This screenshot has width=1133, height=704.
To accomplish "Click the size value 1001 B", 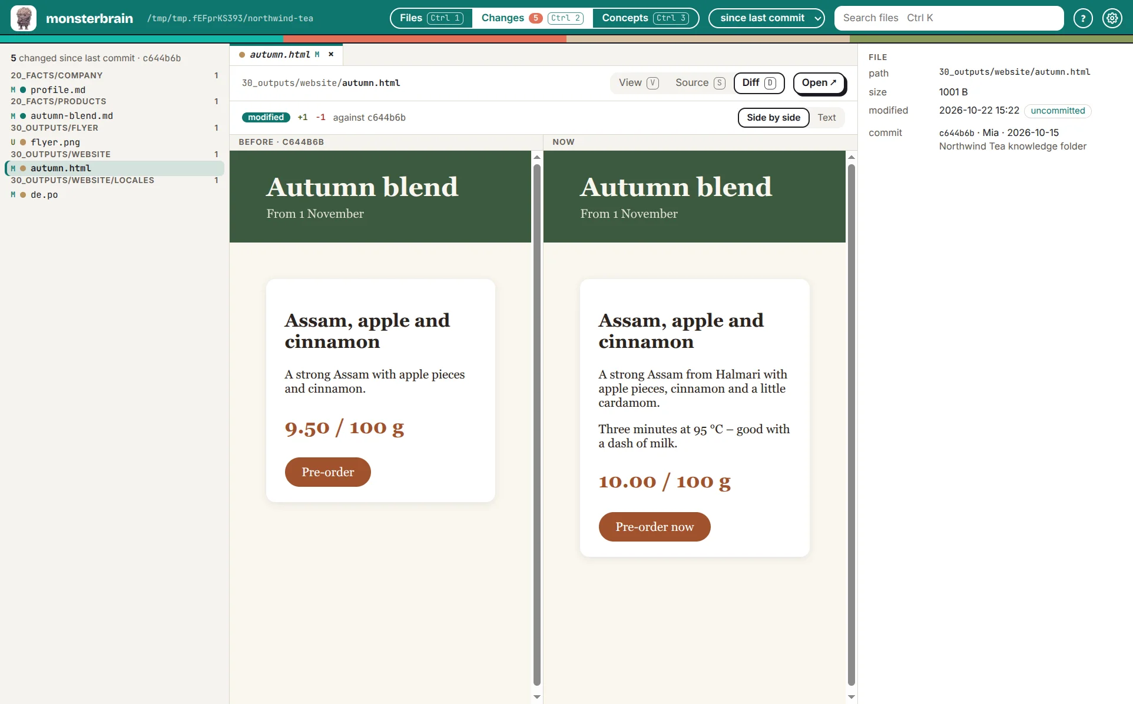I will pos(953,92).
